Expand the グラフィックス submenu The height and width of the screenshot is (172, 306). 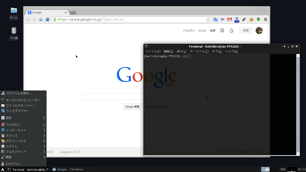click(x=23, y=141)
